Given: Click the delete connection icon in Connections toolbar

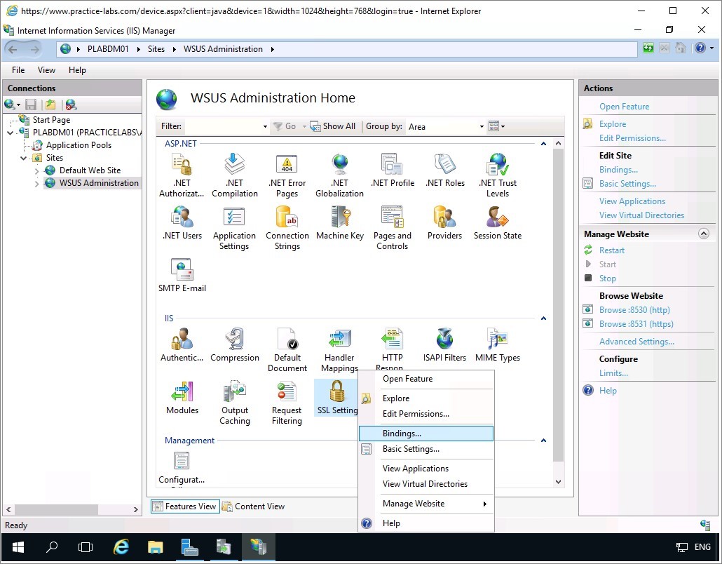Looking at the screenshot, I should (71, 105).
